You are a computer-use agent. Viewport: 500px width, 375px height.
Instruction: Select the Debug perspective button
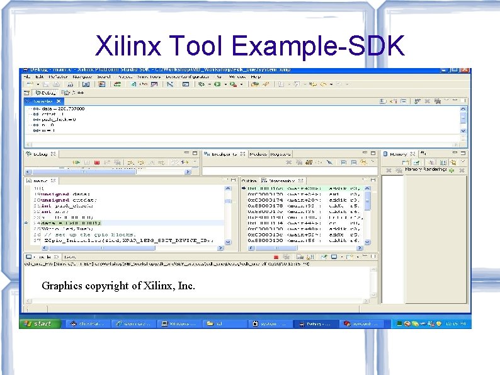click(x=45, y=93)
